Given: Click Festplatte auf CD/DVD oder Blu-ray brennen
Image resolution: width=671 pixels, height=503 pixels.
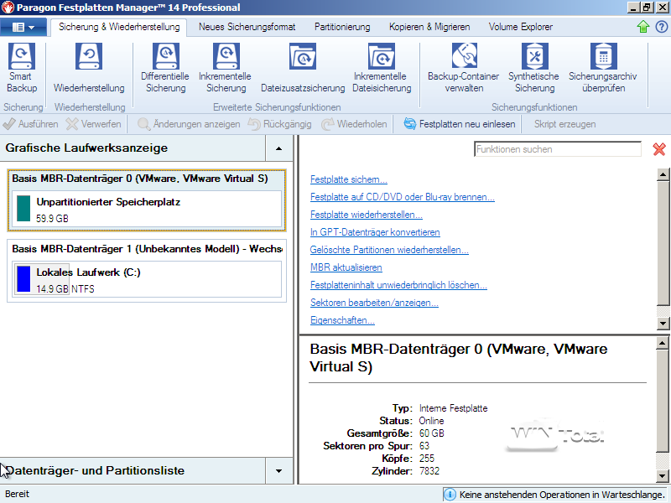Looking at the screenshot, I should click(x=403, y=197).
